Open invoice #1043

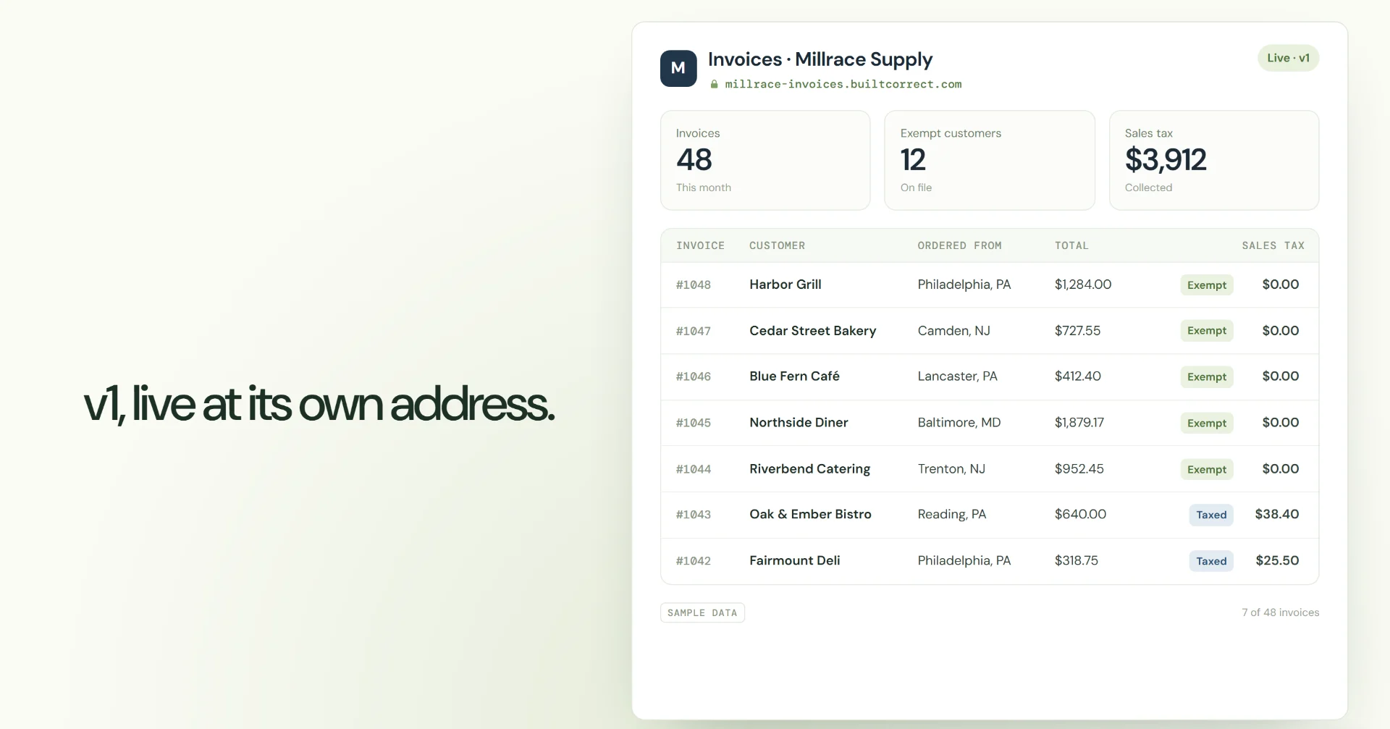coord(694,515)
